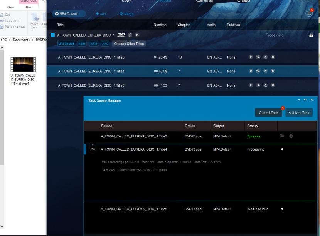Show disc info for A_TOWN_CALLED_EUREKA_DISC_1
This screenshot has width=320, height=236.
pyautogui.click(x=130, y=35)
